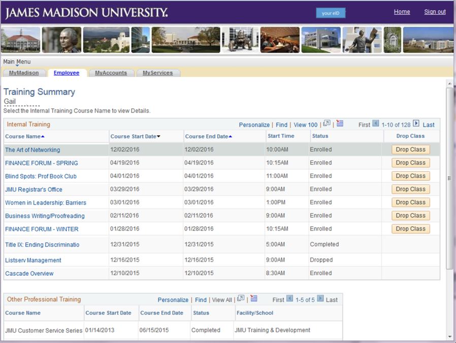The width and height of the screenshot is (456, 343).
Task: Open Other Professional Training grid in new window icon
Action: tap(241, 298)
